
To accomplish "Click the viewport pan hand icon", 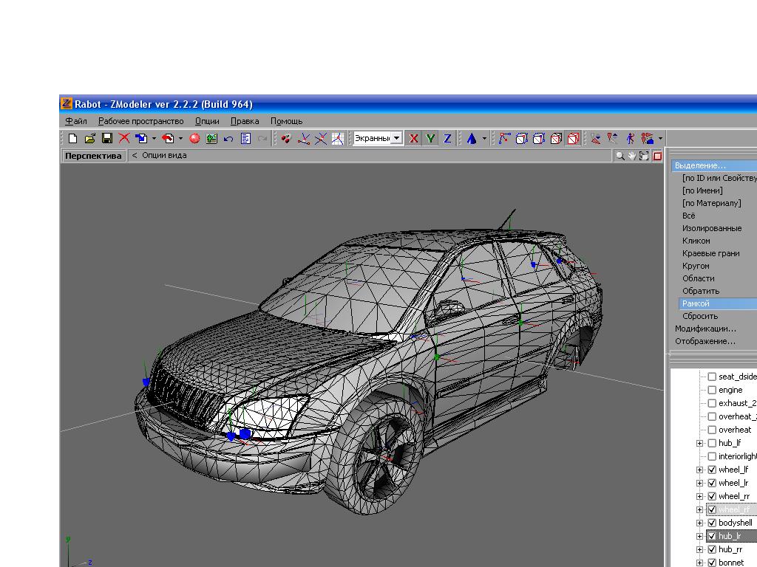I will point(632,156).
